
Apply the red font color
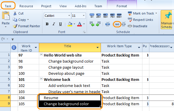[x=79, y=24]
